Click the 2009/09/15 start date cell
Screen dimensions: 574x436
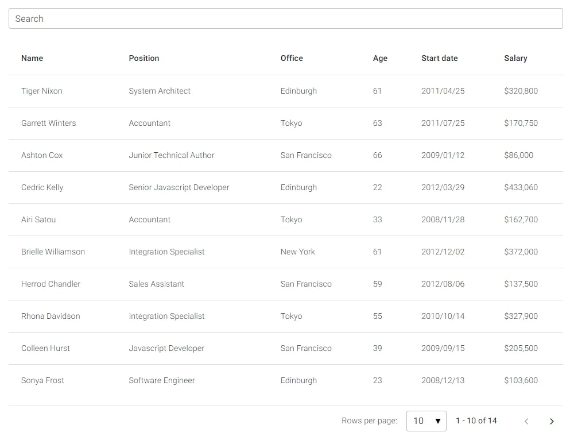(443, 349)
